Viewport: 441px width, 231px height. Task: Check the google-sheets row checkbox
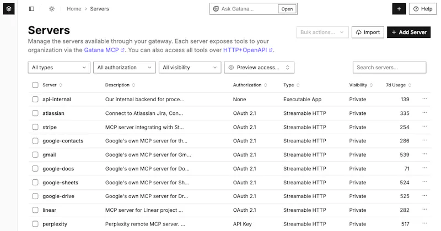coord(35,183)
